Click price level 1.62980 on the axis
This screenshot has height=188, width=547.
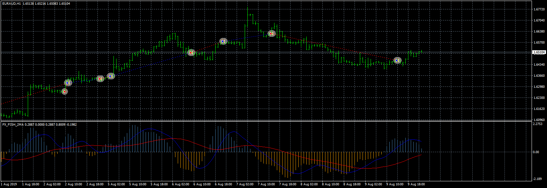point(538,87)
